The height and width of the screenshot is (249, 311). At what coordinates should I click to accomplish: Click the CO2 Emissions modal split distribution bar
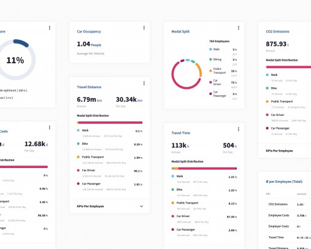coord(288,67)
